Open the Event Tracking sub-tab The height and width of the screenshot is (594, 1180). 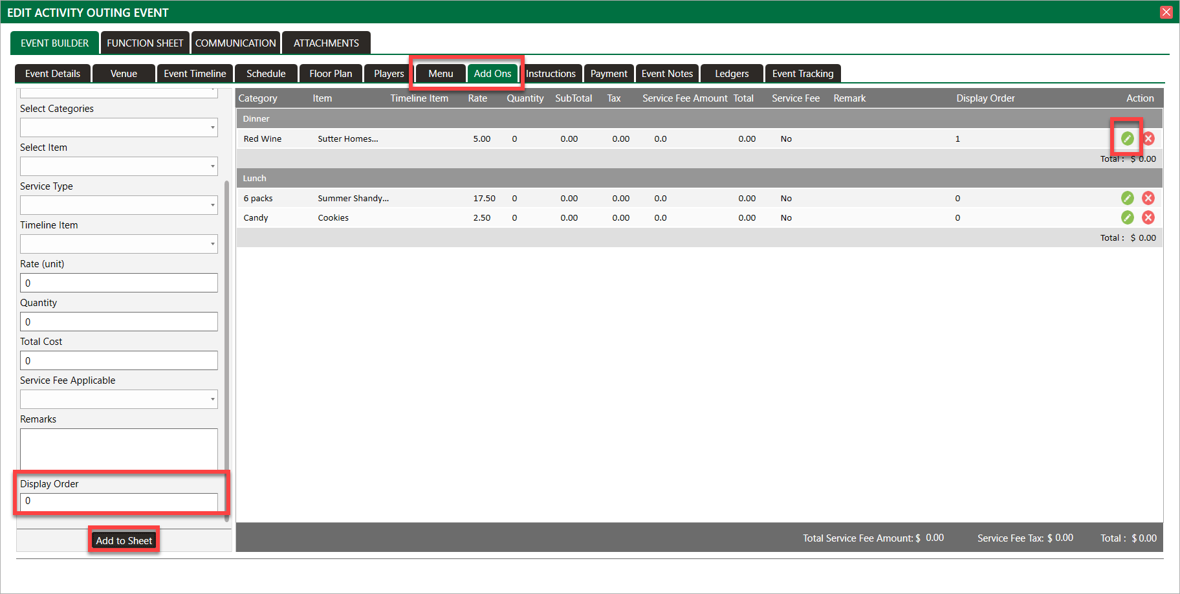click(802, 74)
